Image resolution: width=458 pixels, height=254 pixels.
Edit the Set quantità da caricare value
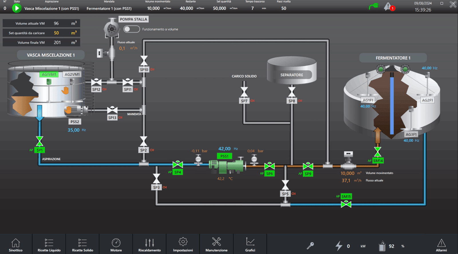56,33
